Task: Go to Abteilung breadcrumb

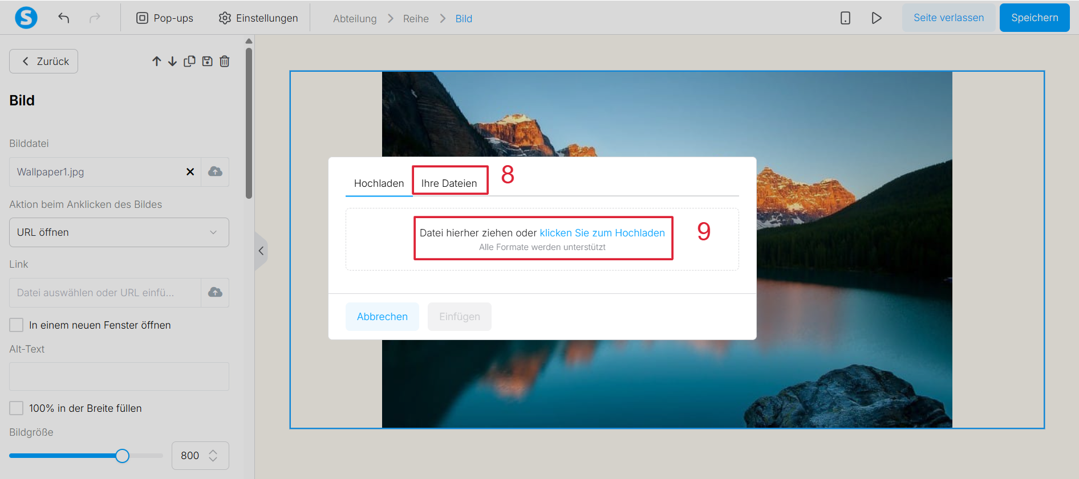Action: [x=355, y=19]
